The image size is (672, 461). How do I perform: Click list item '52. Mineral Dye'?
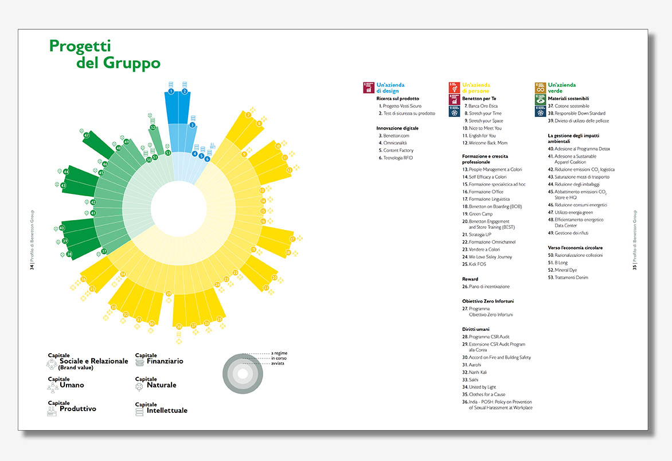tap(562, 270)
